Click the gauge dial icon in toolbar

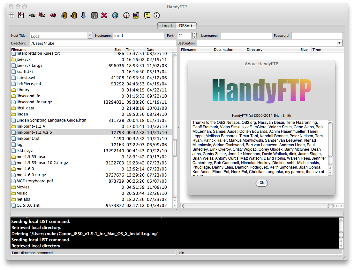click(x=126, y=15)
